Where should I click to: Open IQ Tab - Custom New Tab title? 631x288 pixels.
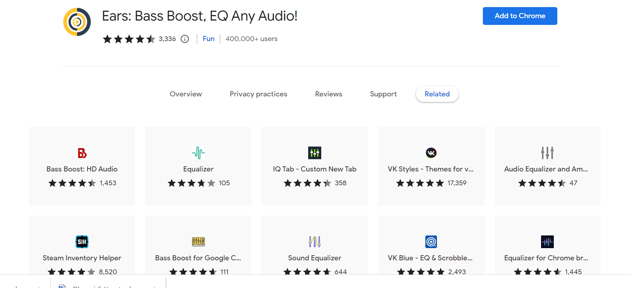(315, 169)
